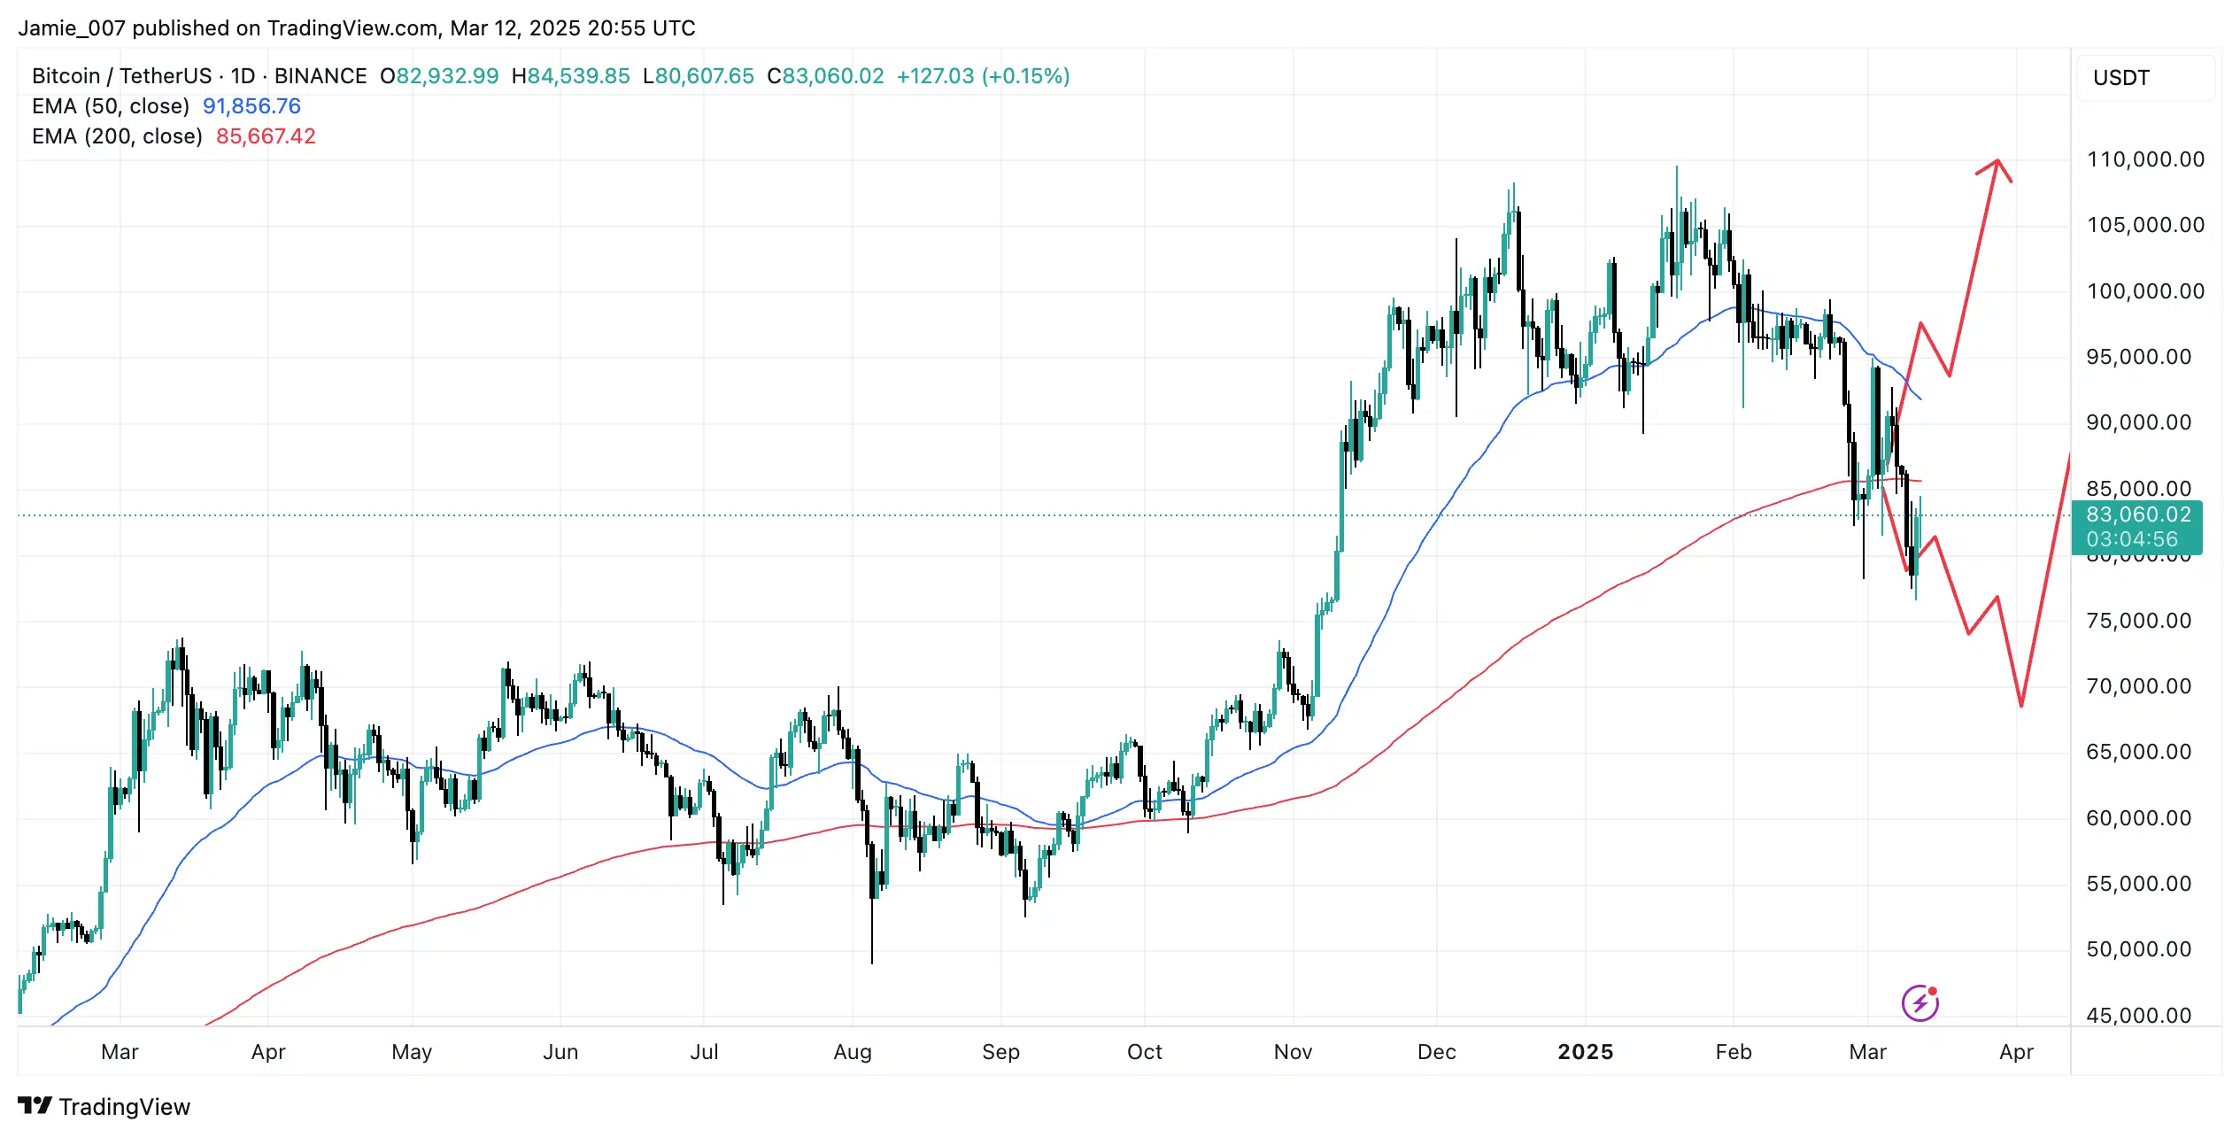2240x1137 pixels.
Task: Click the Bitcoin / TetherUS symbol title
Action: coord(122,76)
